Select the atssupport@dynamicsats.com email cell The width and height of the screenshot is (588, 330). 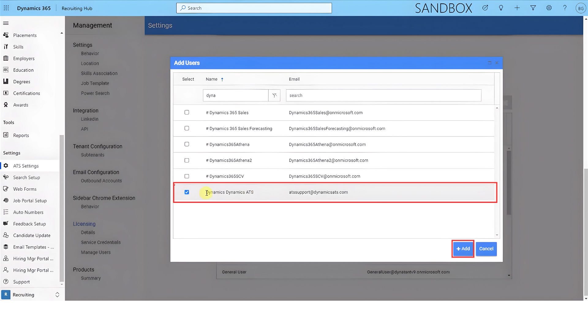pos(318,192)
